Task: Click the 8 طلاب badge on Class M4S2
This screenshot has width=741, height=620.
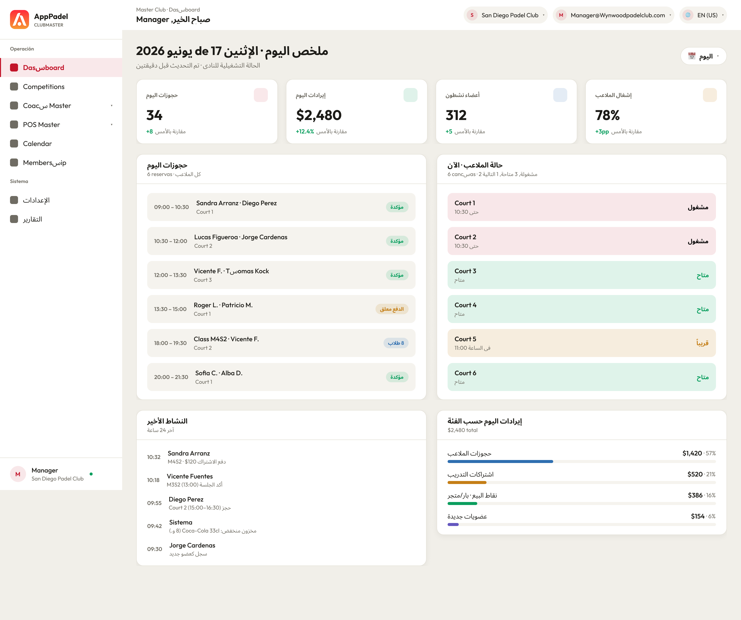Action: coord(396,343)
